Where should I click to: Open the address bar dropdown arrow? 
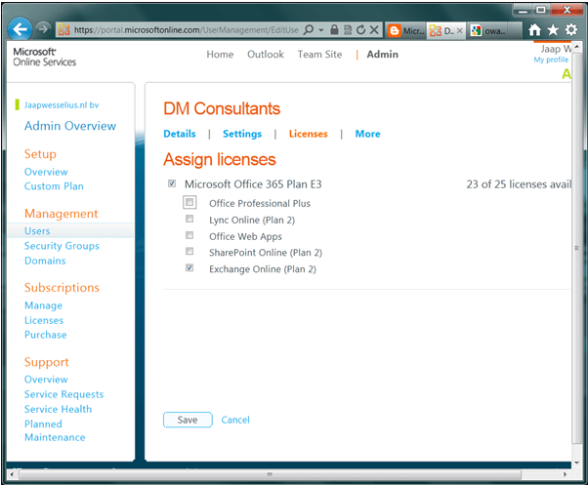321,30
